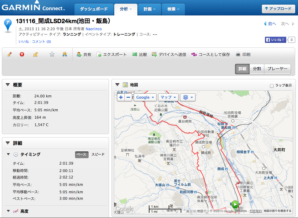
Task: Collapse the タイミング section
Action: click(x=8, y=154)
